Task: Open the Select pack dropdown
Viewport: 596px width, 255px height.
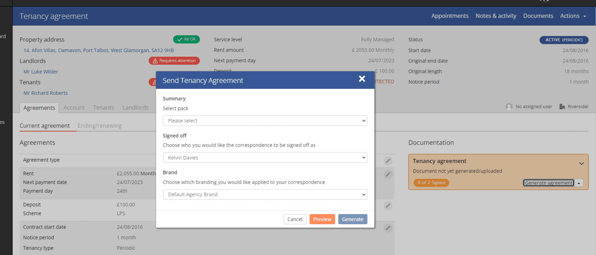Action: [x=265, y=121]
